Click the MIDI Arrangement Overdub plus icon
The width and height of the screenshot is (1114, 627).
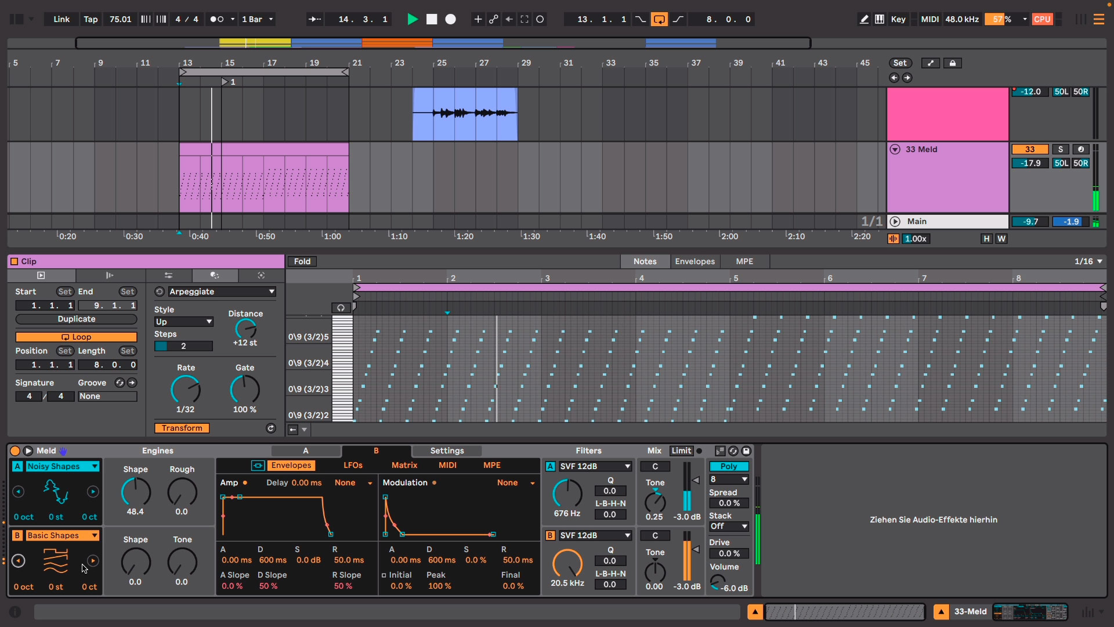tap(478, 19)
